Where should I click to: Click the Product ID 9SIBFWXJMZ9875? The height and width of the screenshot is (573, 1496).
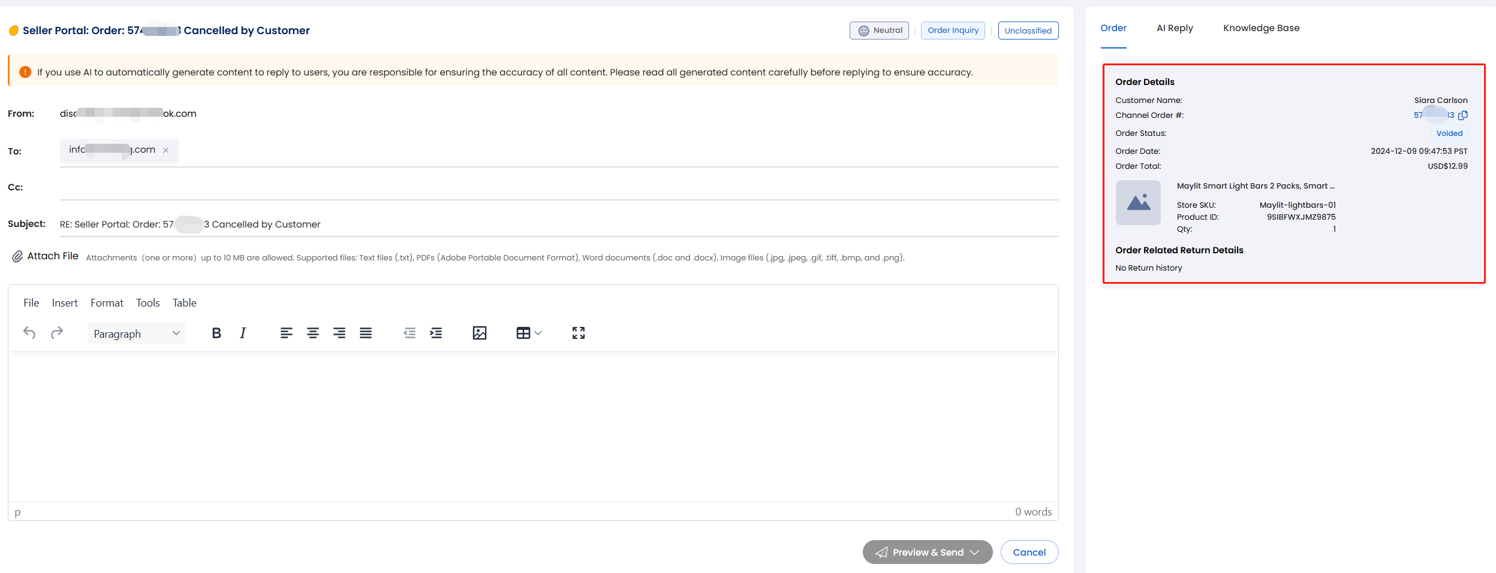point(1301,217)
